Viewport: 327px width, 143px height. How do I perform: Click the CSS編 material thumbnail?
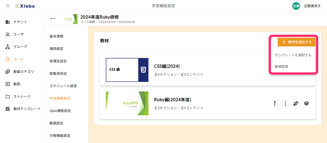127,70
